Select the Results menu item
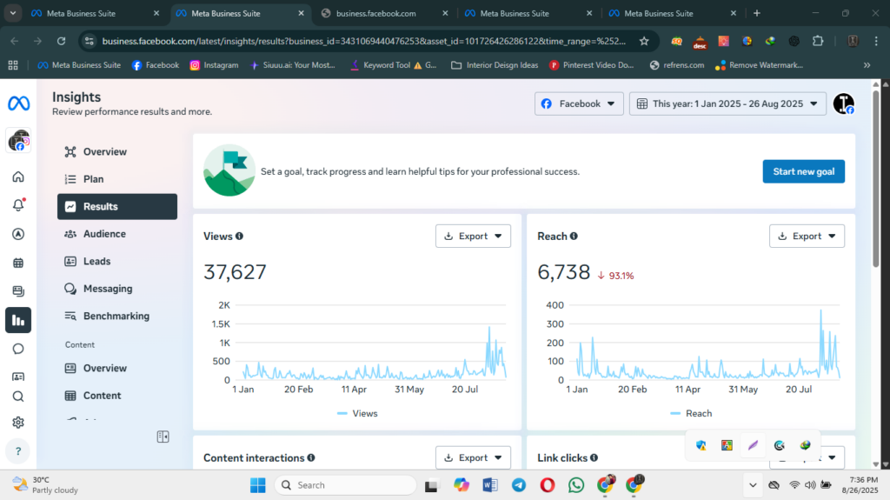The height and width of the screenshot is (500, 890). tap(117, 206)
